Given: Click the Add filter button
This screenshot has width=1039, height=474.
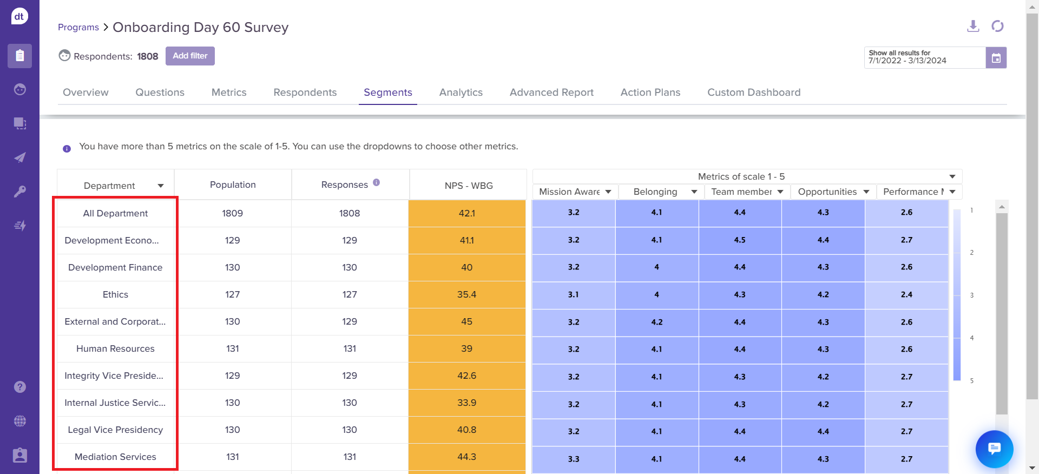Looking at the screenshot, I should pos(190,56).
